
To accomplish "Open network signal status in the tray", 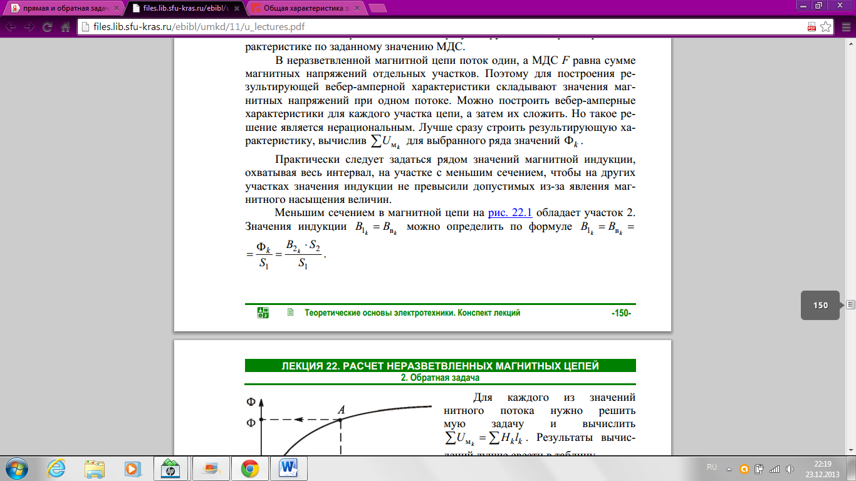I will click(774, 468).
